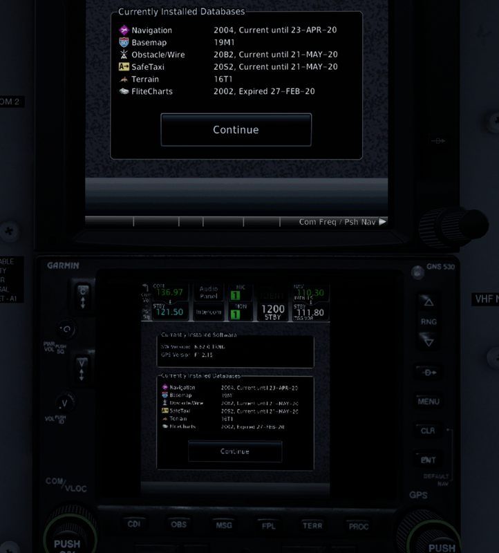Image resolution: width=499 pixels, height=553 pixels.
Task: Click the photocell sensor near GNS 530 label
Action: tap(418, 272)
